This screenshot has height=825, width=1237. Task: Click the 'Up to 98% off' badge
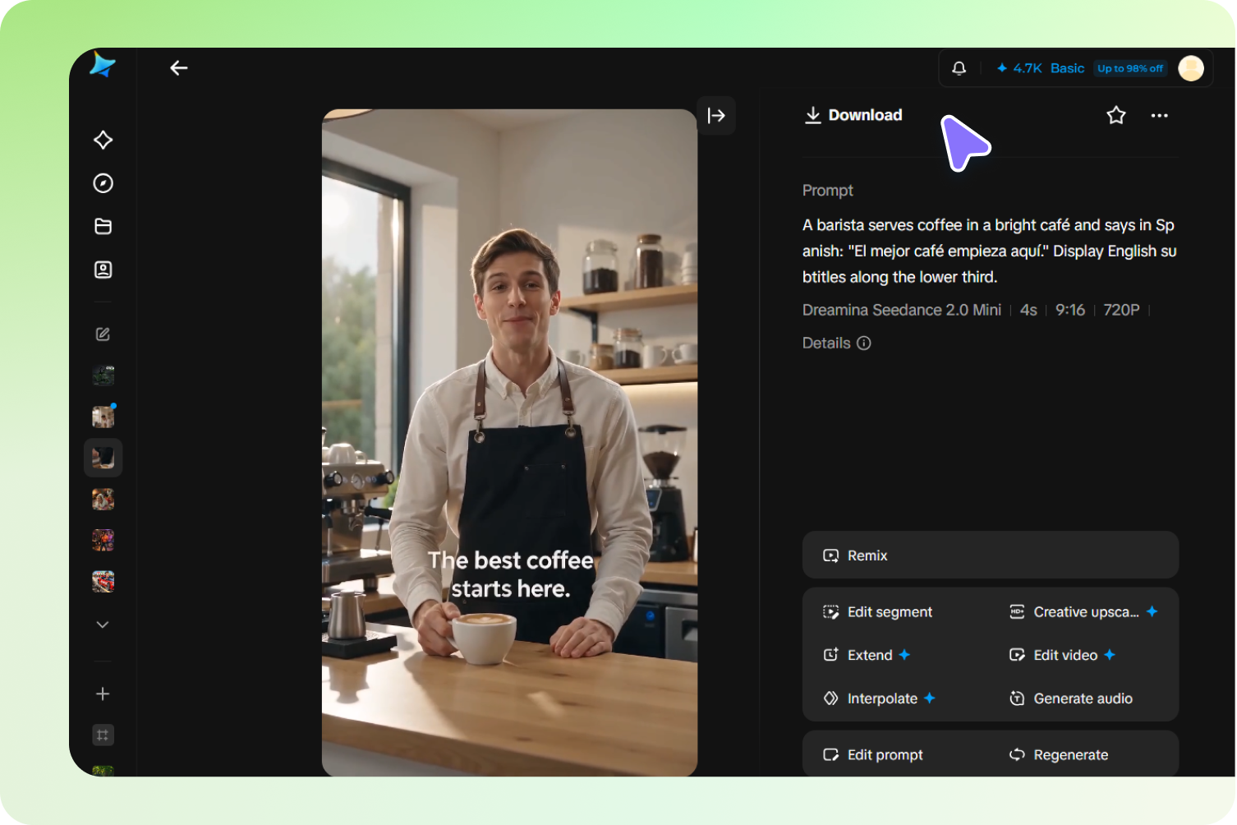pyautogui.click(x=1130, y=68)
